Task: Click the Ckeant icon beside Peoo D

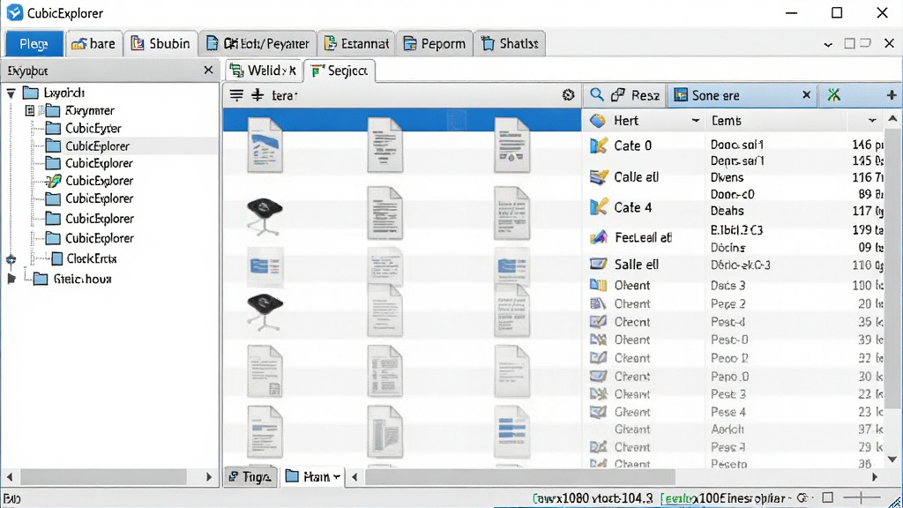Action: (x=599, y=358)
